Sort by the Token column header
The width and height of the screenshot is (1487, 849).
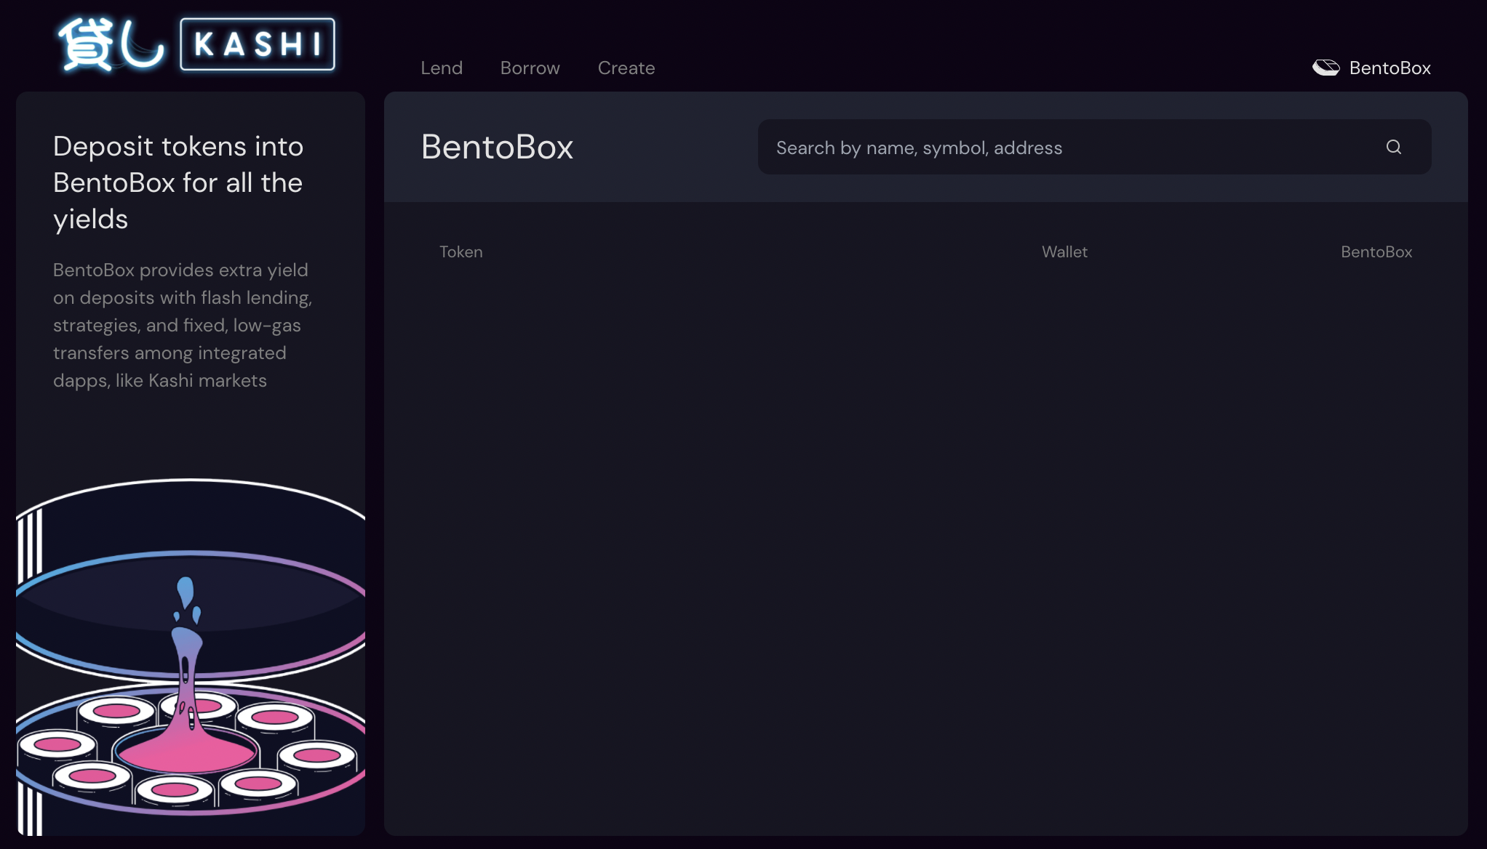[461, 252]
